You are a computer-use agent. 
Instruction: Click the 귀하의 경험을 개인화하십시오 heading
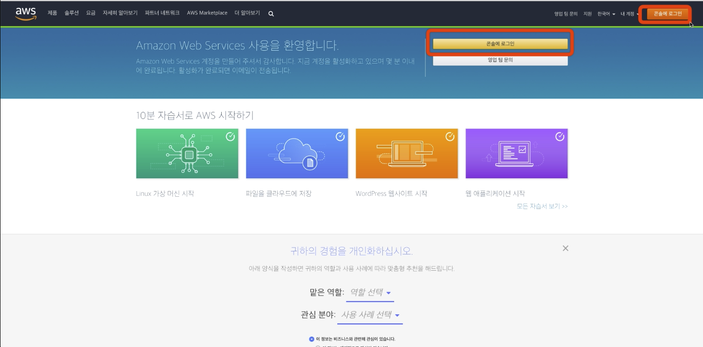pyautogui.click(x=351, y=251)
